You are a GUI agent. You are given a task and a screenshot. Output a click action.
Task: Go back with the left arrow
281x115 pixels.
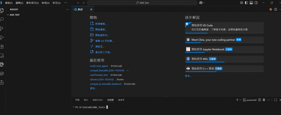[x=78, y=3]
